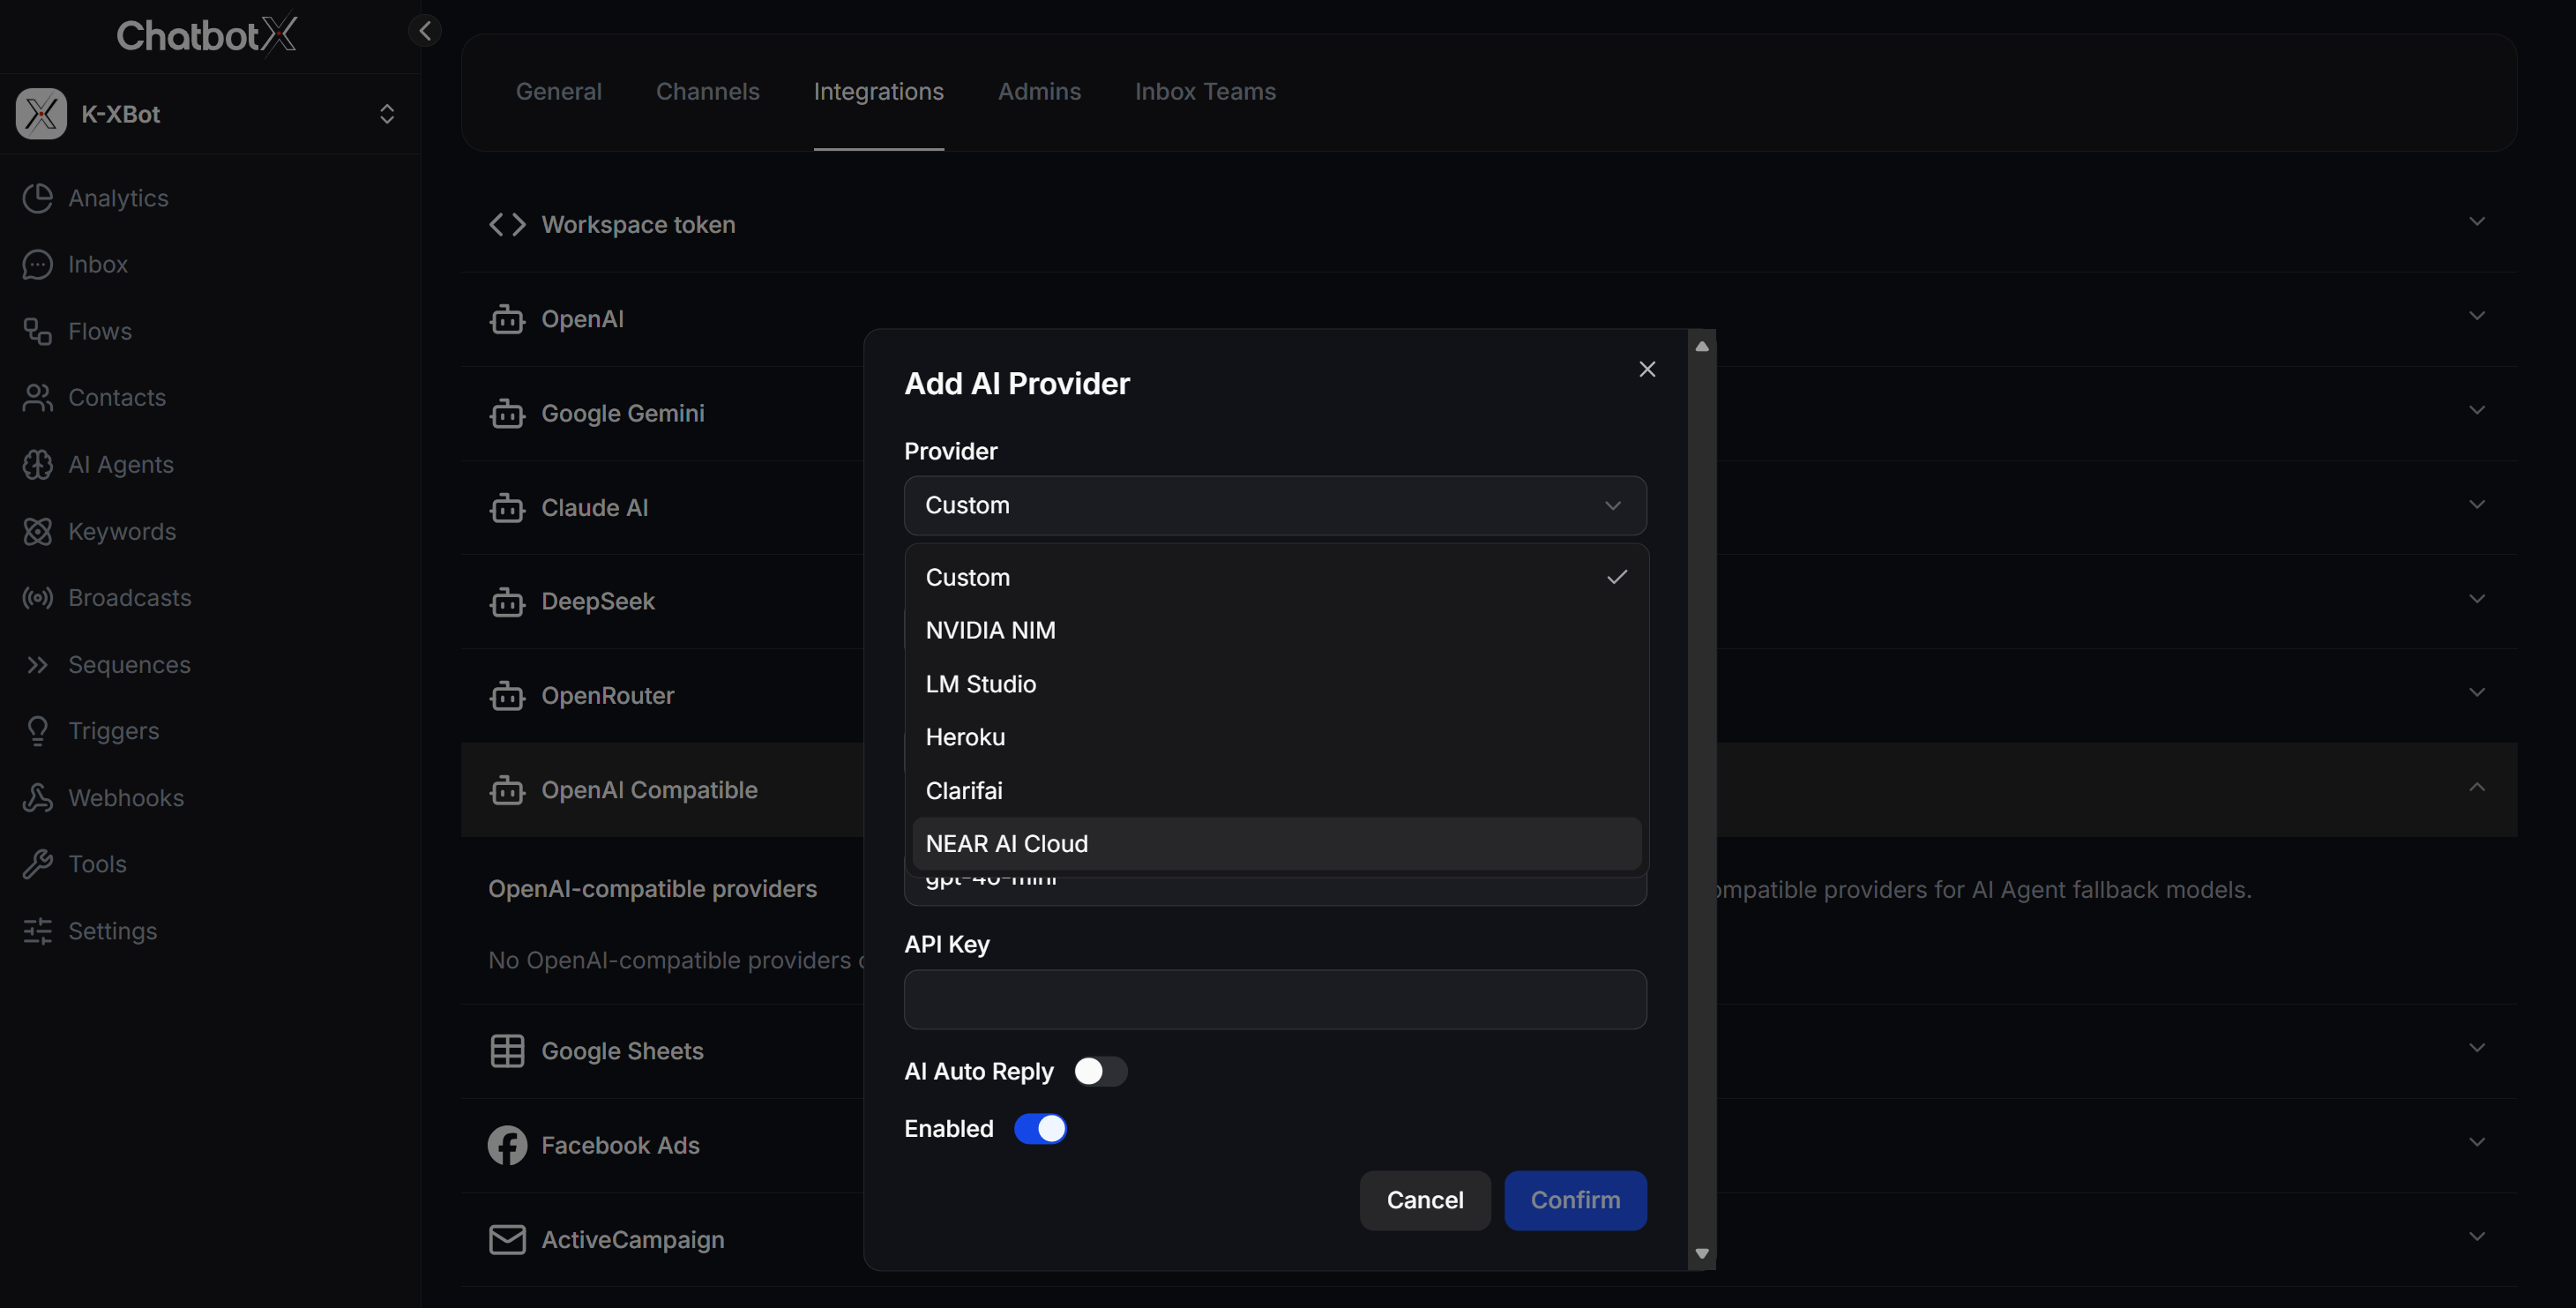2576x1308 pixels.
Task: Click the ChatbotX logo
Action: tap(207, 35)
